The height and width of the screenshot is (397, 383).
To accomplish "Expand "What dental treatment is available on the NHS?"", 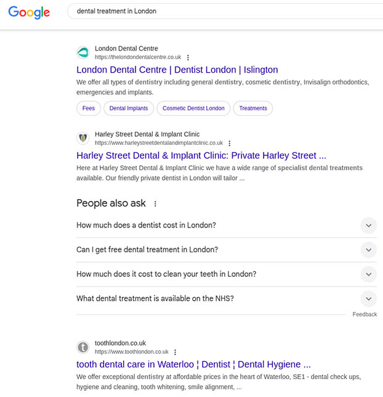I will (x=368, y=299).
